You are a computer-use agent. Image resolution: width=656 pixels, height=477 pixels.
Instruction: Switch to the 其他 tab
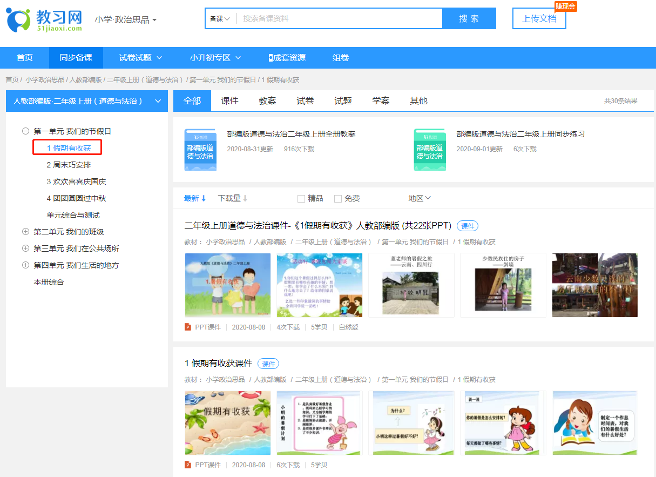(x=419, y=101)
